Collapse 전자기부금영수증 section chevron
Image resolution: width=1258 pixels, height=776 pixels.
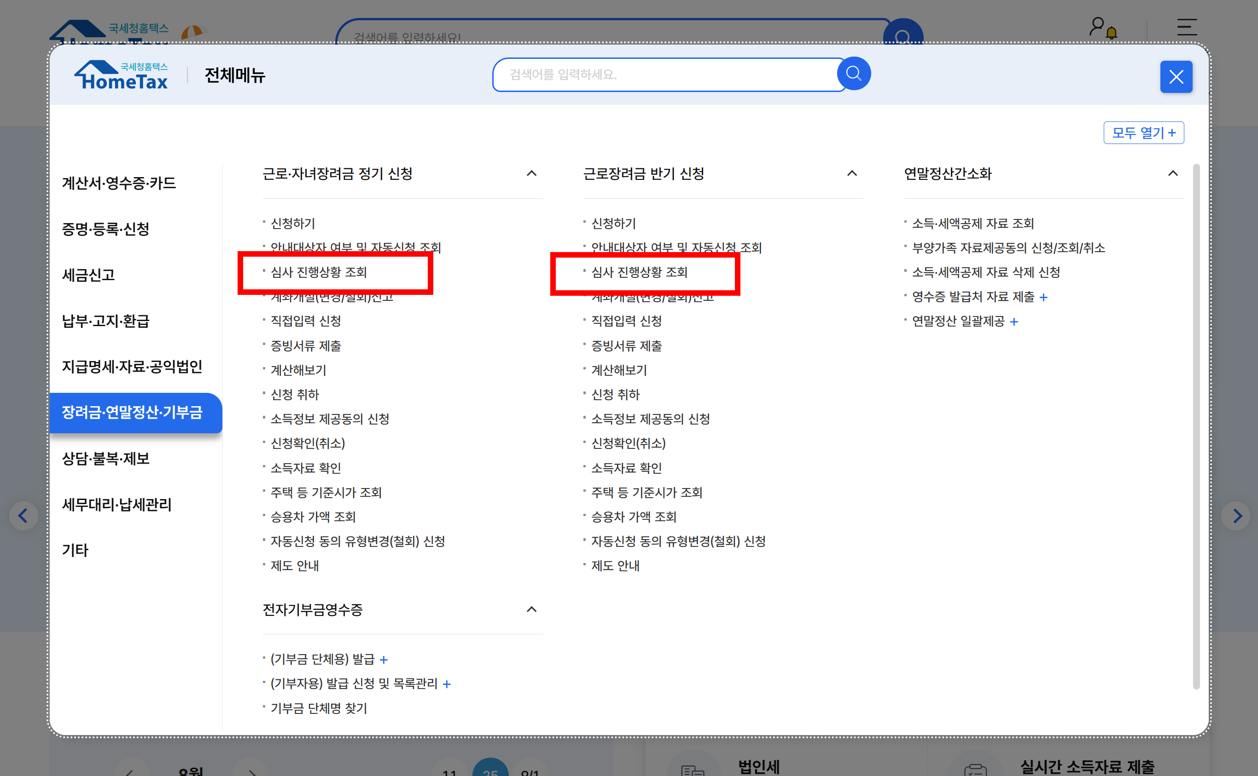(x=531, y=609)
